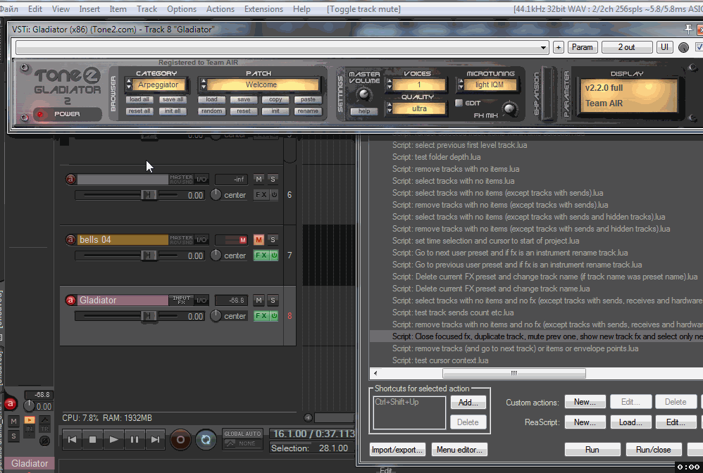Click the 2 out routing button
Viewport: 703px width, 473px height.
pyautogui.click(x=626, y=47)
